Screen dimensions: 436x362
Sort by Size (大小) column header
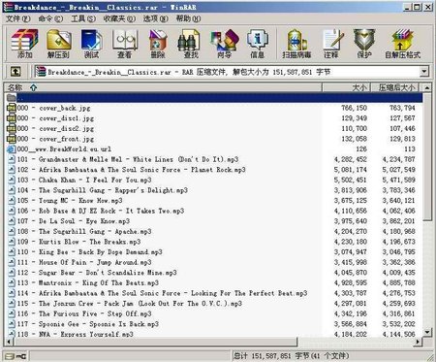pos(346,87)
